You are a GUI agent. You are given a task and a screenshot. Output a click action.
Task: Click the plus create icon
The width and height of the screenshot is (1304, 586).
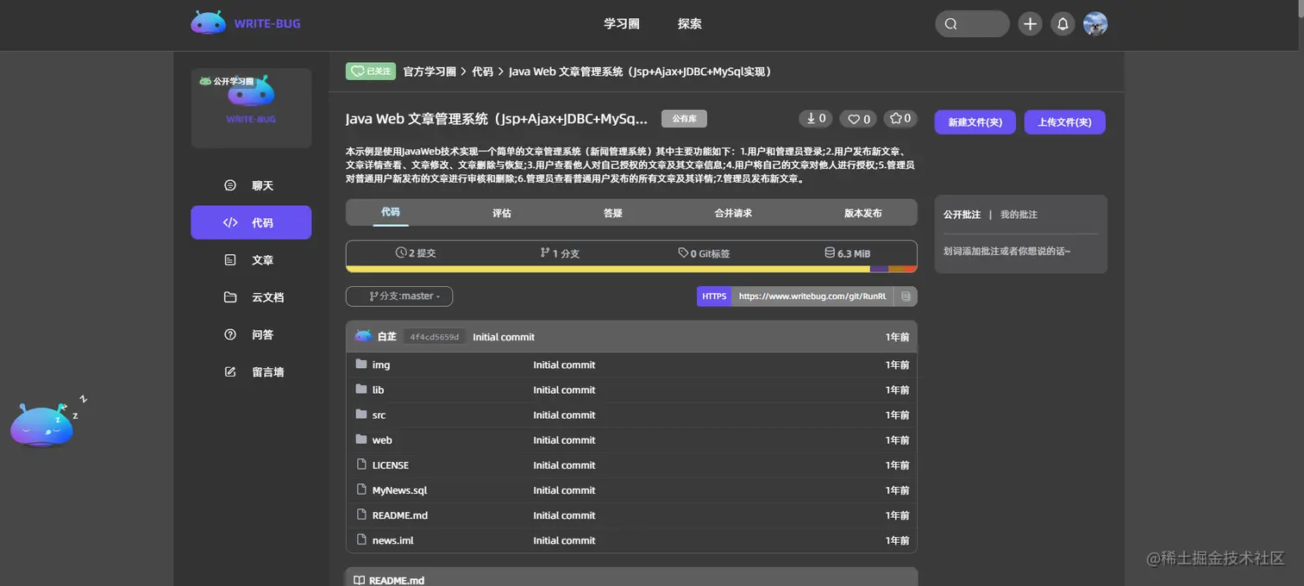pos(1030,24)
